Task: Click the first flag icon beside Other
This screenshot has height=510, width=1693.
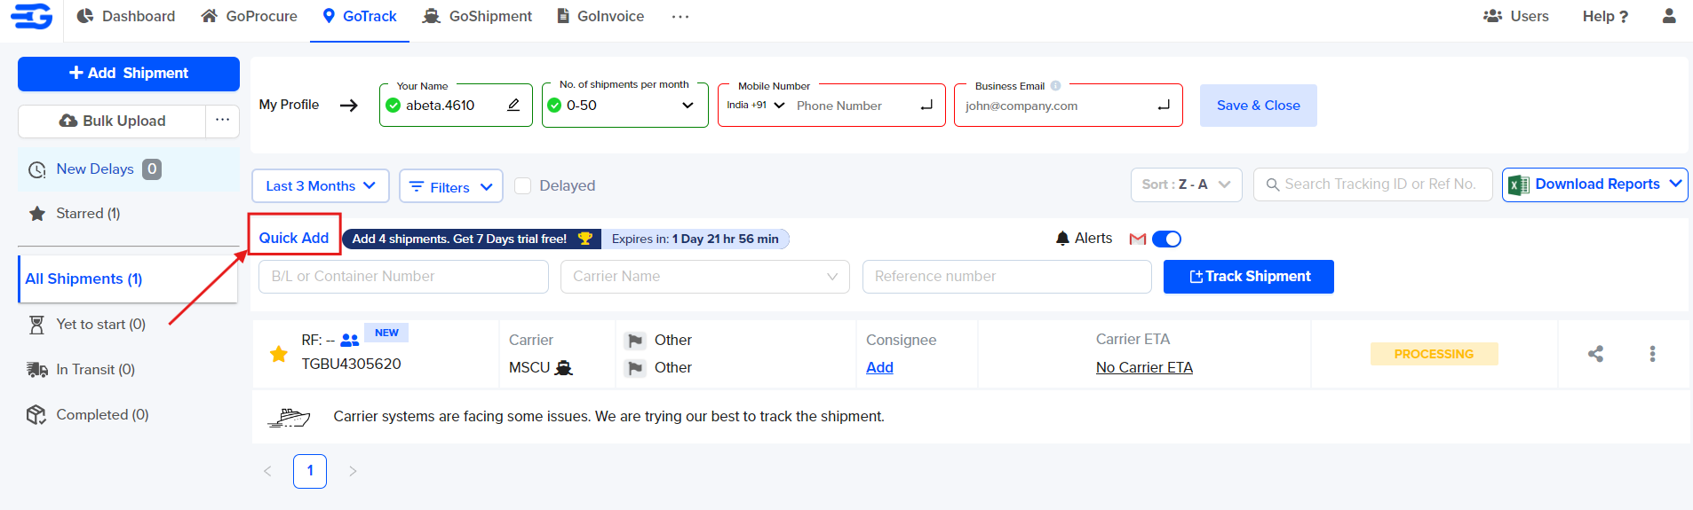Action: click(635, 341)
